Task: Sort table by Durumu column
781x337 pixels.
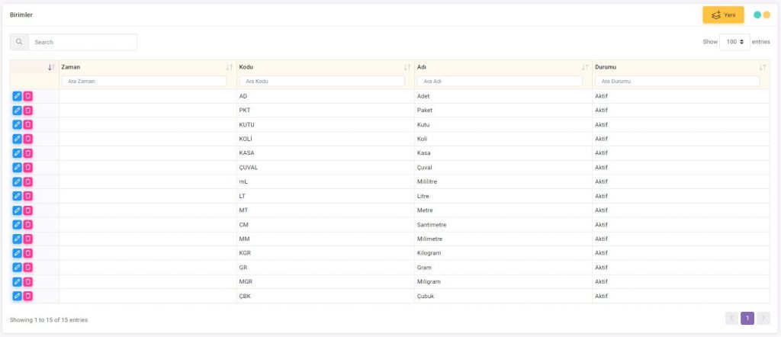Action: 762,67
